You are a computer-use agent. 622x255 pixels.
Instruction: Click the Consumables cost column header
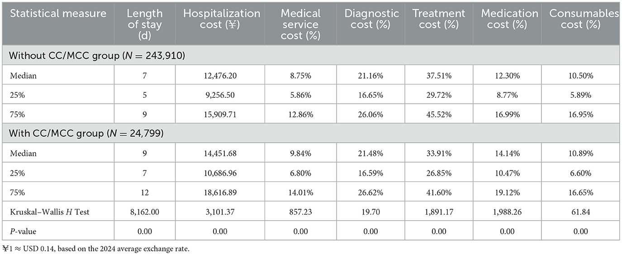click(x=583, y=19)
